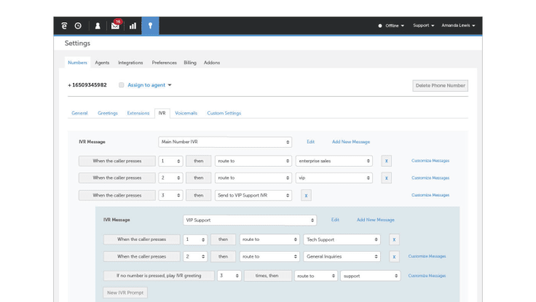Select the IVR sub-tab
The height and width of the screenshot is (302, 536).
[x=162, y=113]
